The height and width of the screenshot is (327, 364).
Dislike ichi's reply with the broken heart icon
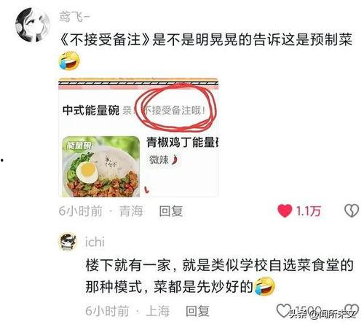point(352,310)
